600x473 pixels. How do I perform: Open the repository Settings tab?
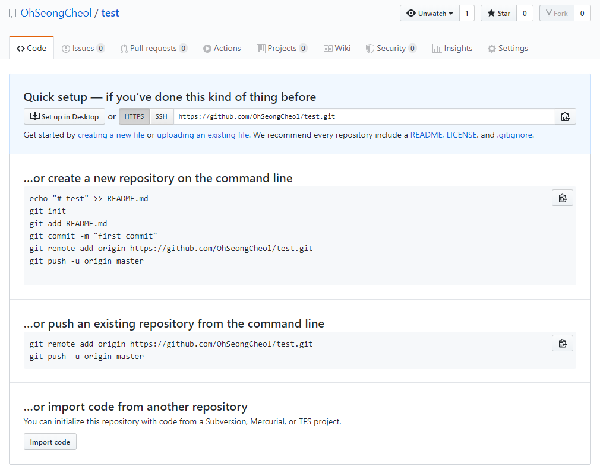[508, 48]
